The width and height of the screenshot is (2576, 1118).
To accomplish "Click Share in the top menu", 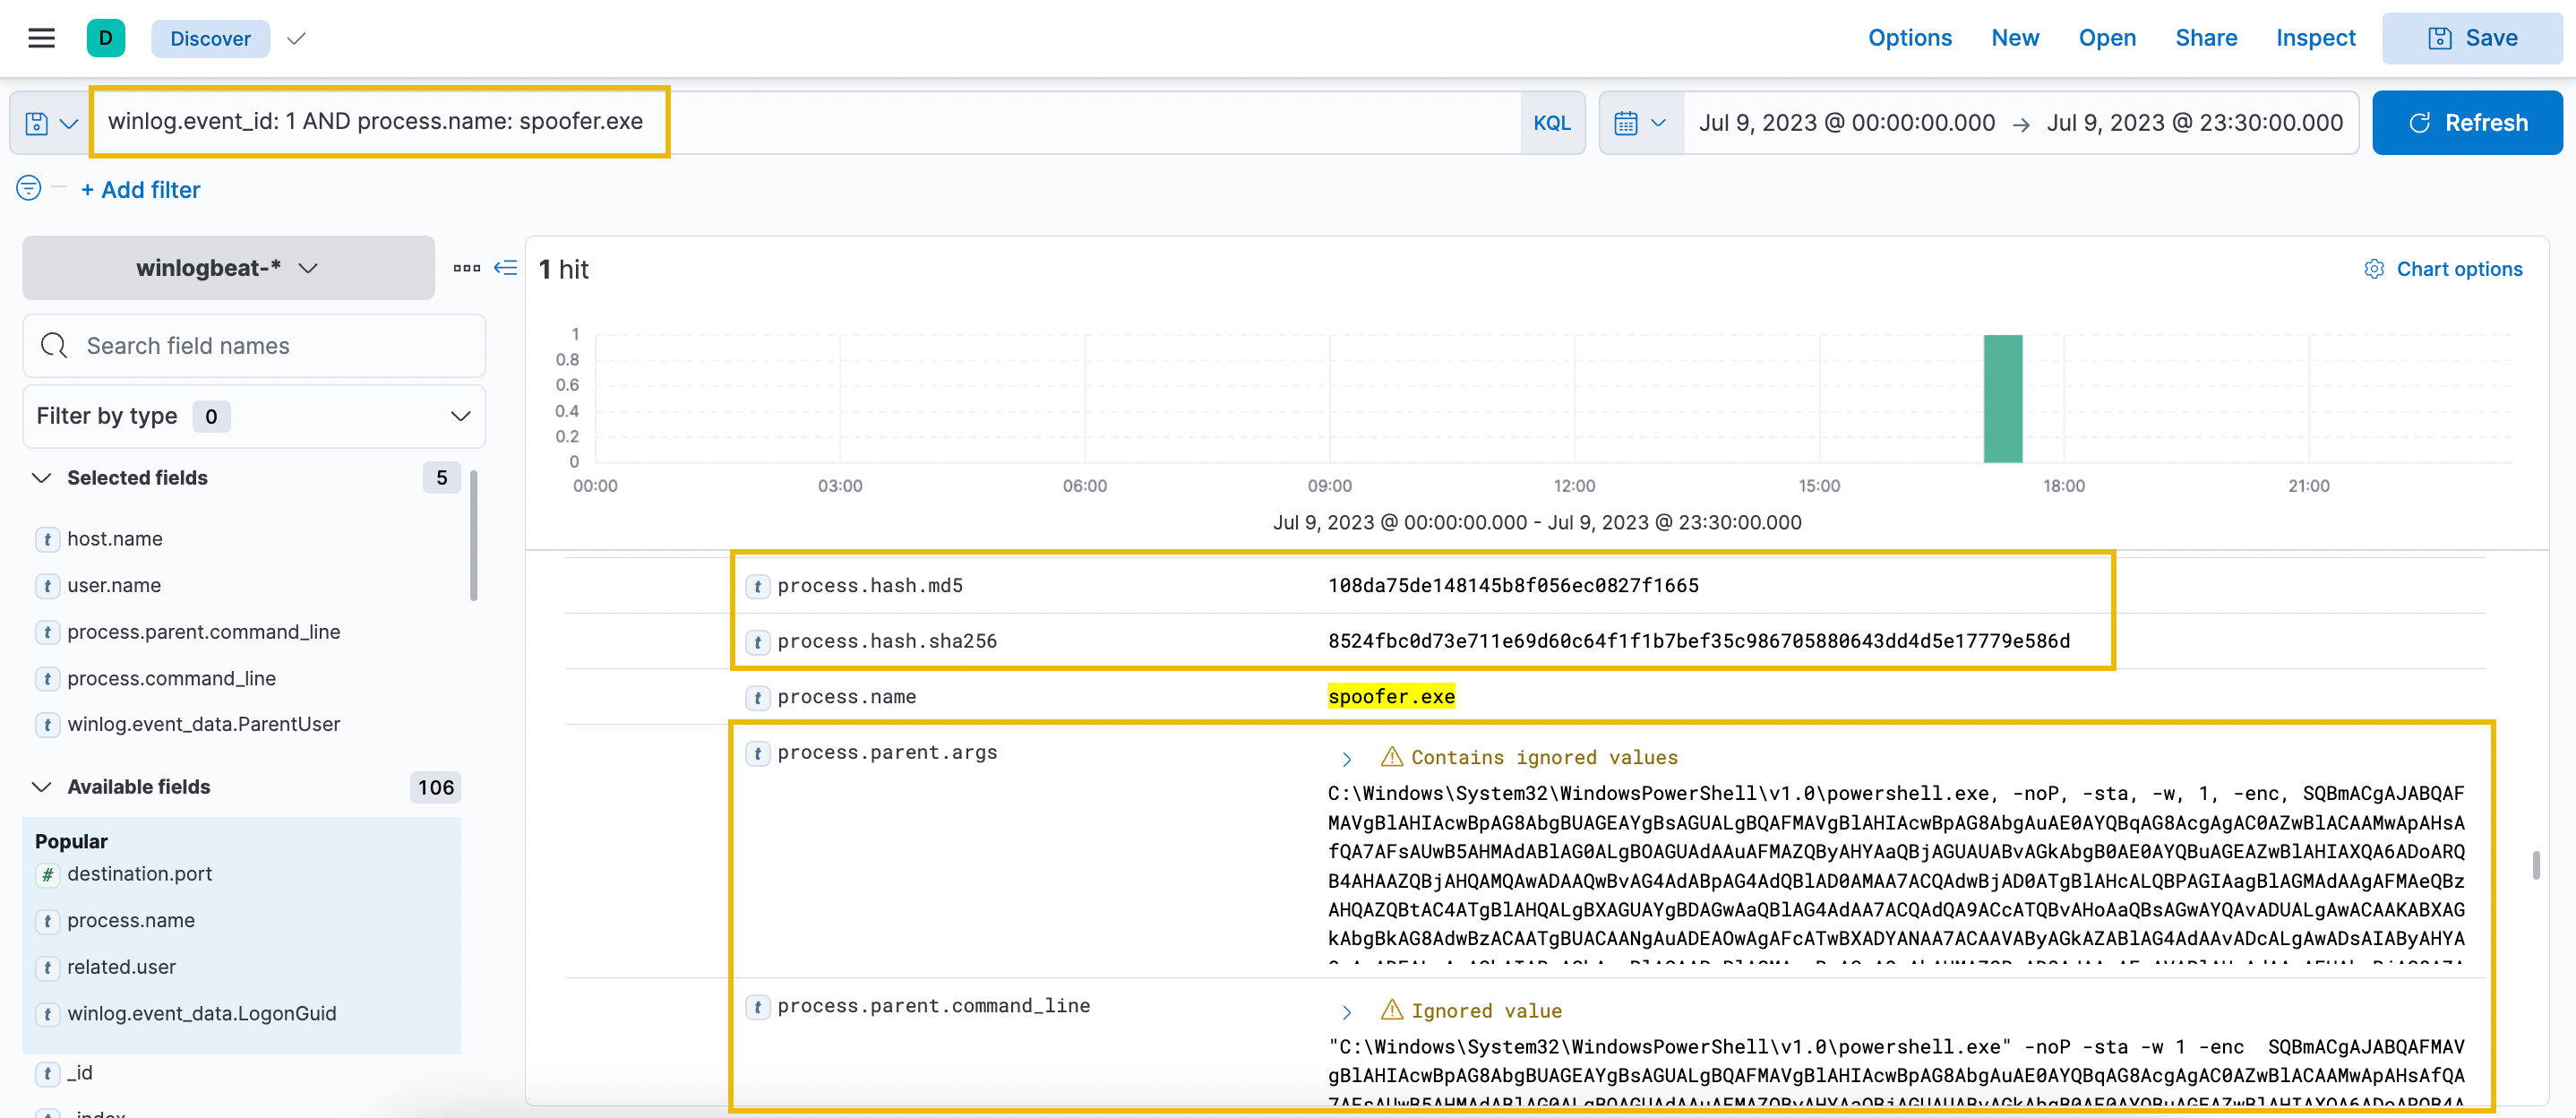I will pos(2206,38).
